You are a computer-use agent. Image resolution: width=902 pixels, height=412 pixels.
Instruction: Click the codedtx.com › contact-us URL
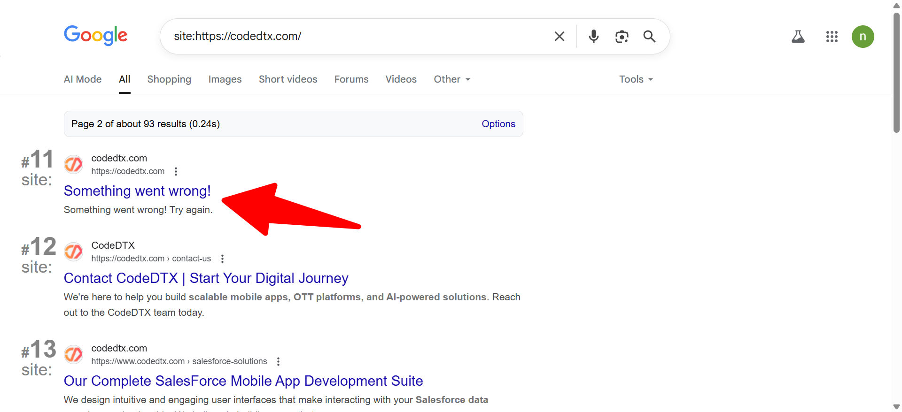pyautogui.click(x=151, y=259)
